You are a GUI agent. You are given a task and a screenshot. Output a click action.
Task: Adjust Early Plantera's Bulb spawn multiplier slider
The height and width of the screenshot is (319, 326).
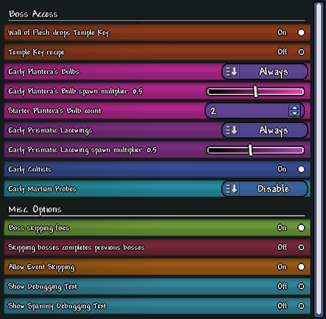pos(255,91)
